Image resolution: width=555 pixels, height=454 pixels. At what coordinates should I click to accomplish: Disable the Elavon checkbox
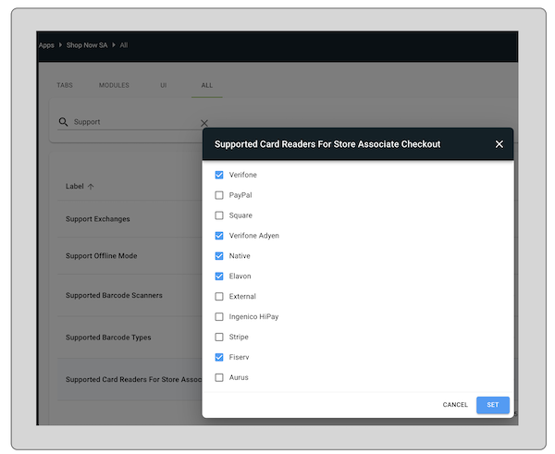pos(219,276)
